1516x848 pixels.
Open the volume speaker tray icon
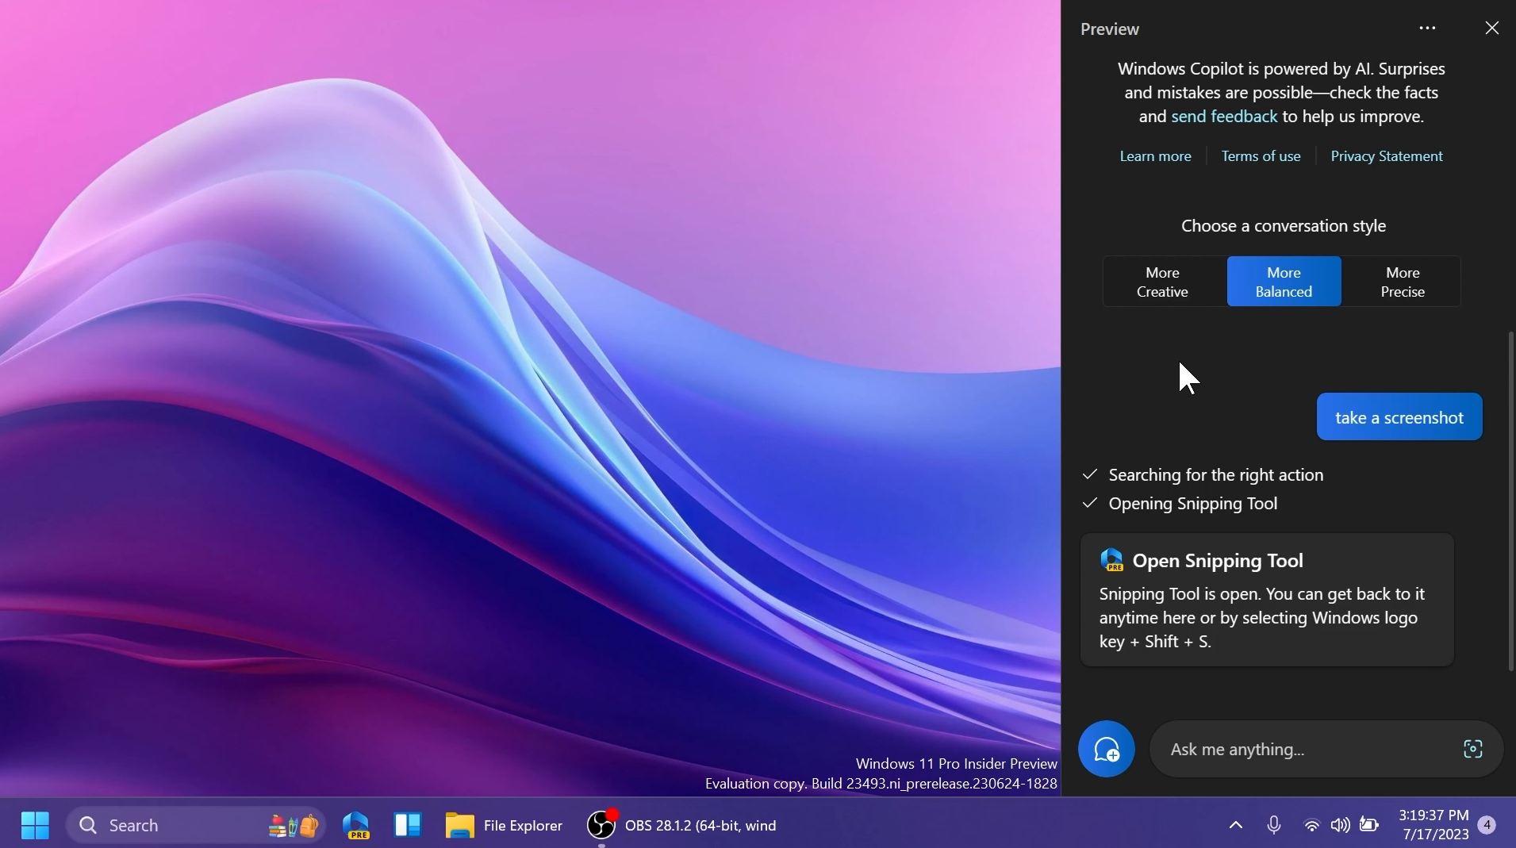pyautogui.click(x=1340, y=825)
